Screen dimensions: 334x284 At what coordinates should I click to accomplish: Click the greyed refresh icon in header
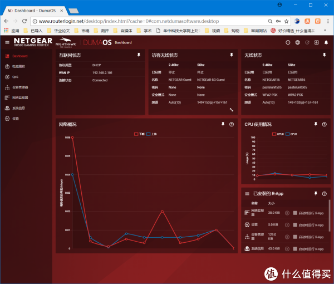[307, 42]
